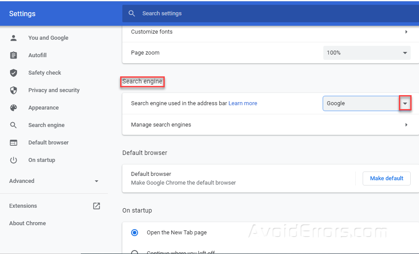
Task: Click the Appearance palette icon
Action: (14, 108)
